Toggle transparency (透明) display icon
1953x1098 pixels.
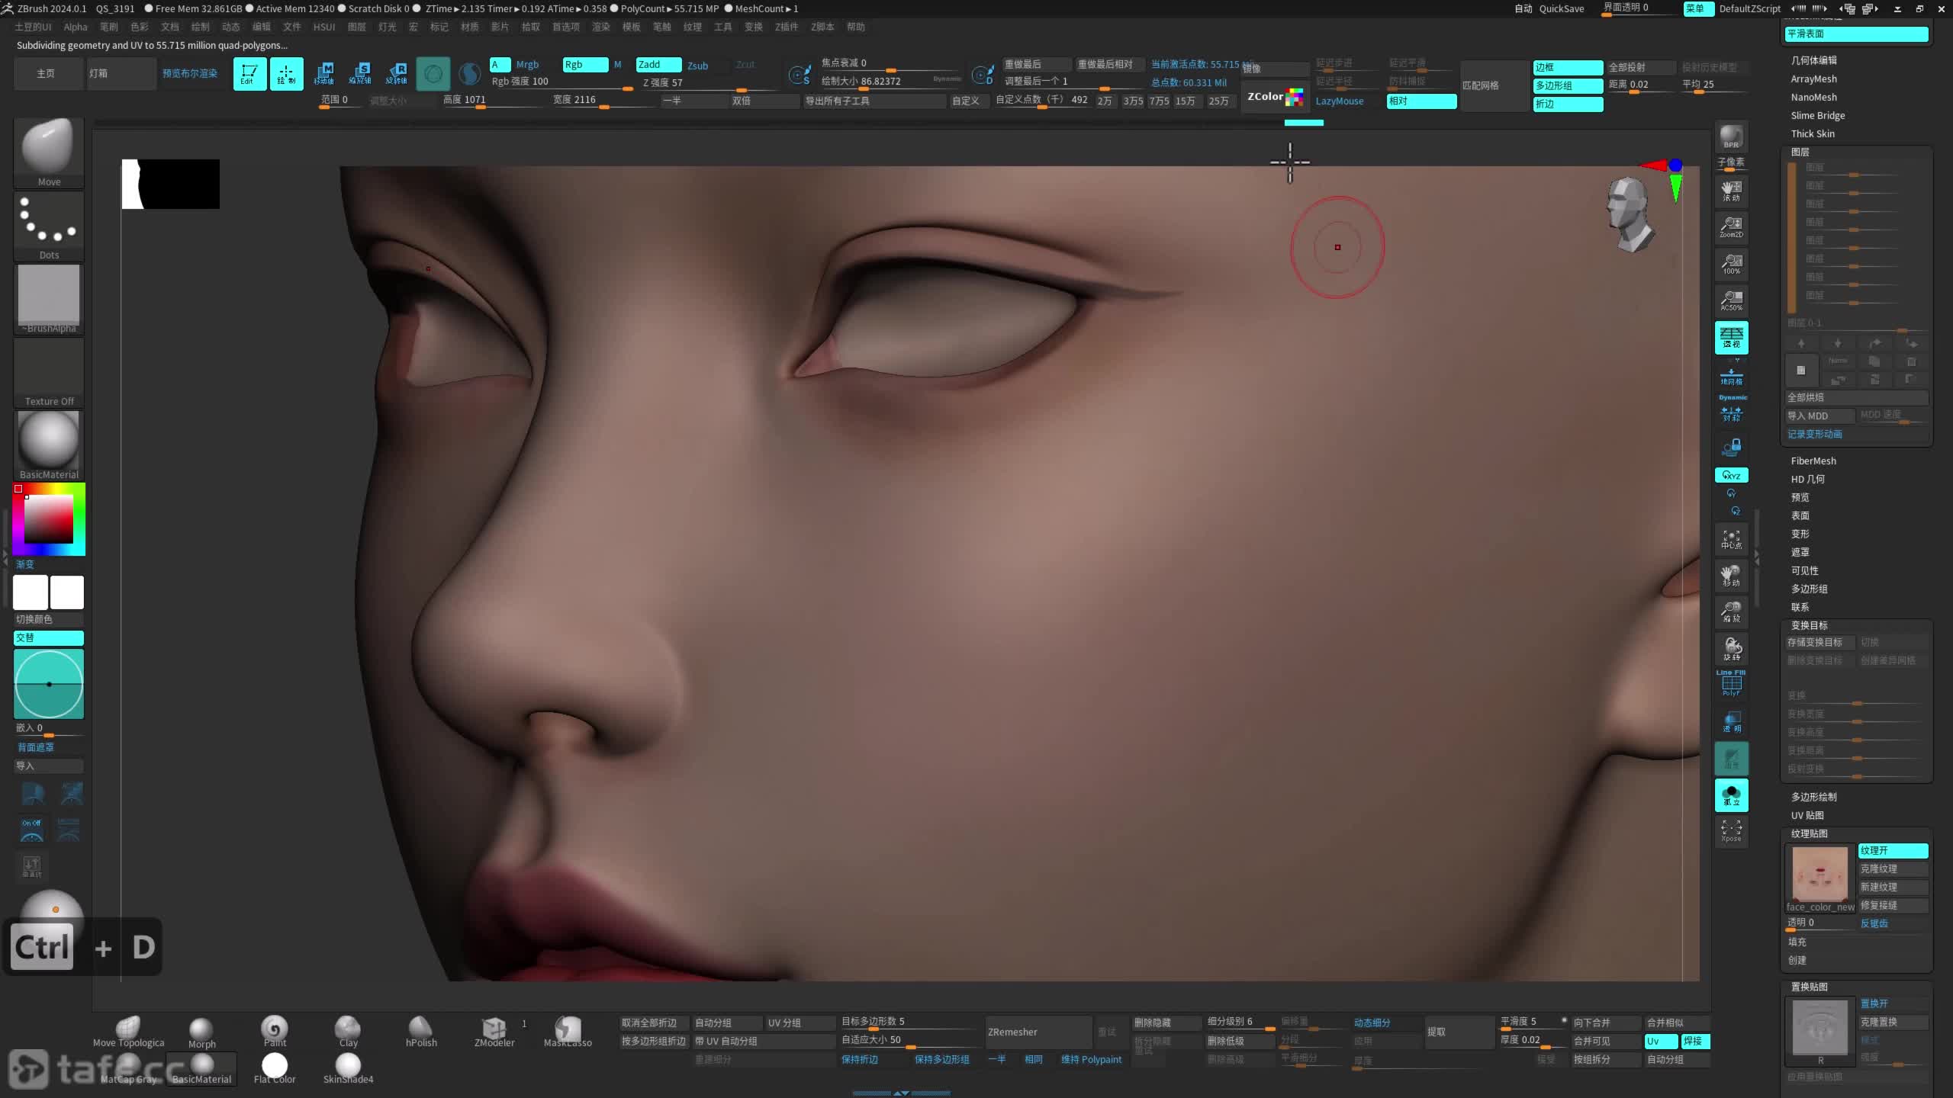pyautogui.click(x=1731, y=722)
